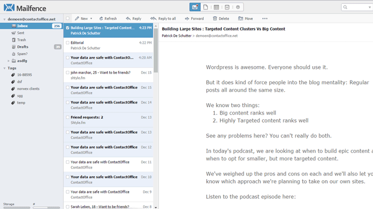Click the storage usage bar
This screenshot has width=373, height=209.
coord(17,207)
